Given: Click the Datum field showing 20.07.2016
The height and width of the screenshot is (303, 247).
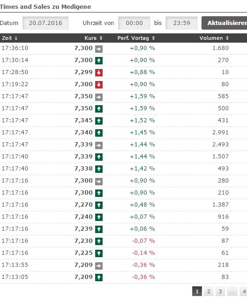Looking at the screenshot, I should [x=45, y=23].
